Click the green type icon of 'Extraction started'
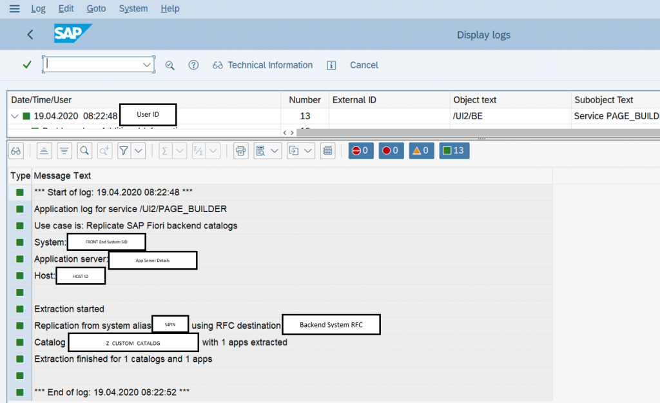The width and height of the screenshot is (660, 403). [x=20, y=309]
